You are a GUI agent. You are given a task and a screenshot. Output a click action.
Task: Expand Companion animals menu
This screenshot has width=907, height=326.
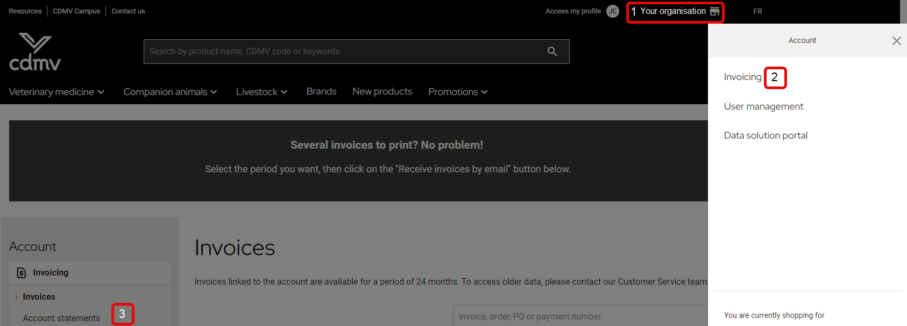coord(170,92)
